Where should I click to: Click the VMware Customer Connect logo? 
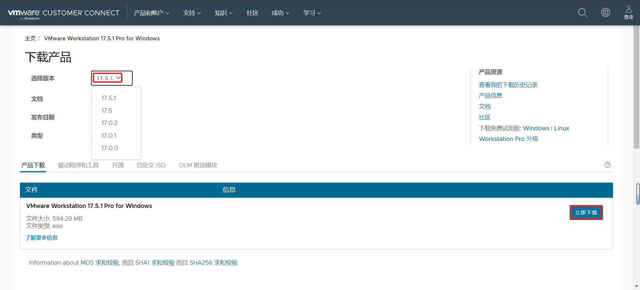[63, 13]
